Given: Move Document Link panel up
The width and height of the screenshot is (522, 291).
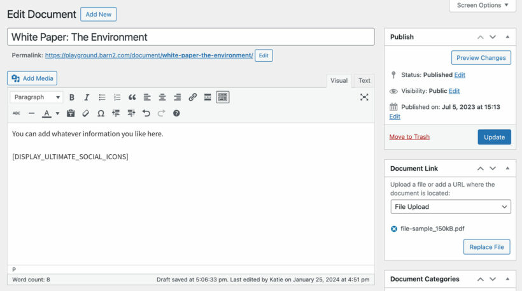Looking at the screenshot, I should coord(481,169).
